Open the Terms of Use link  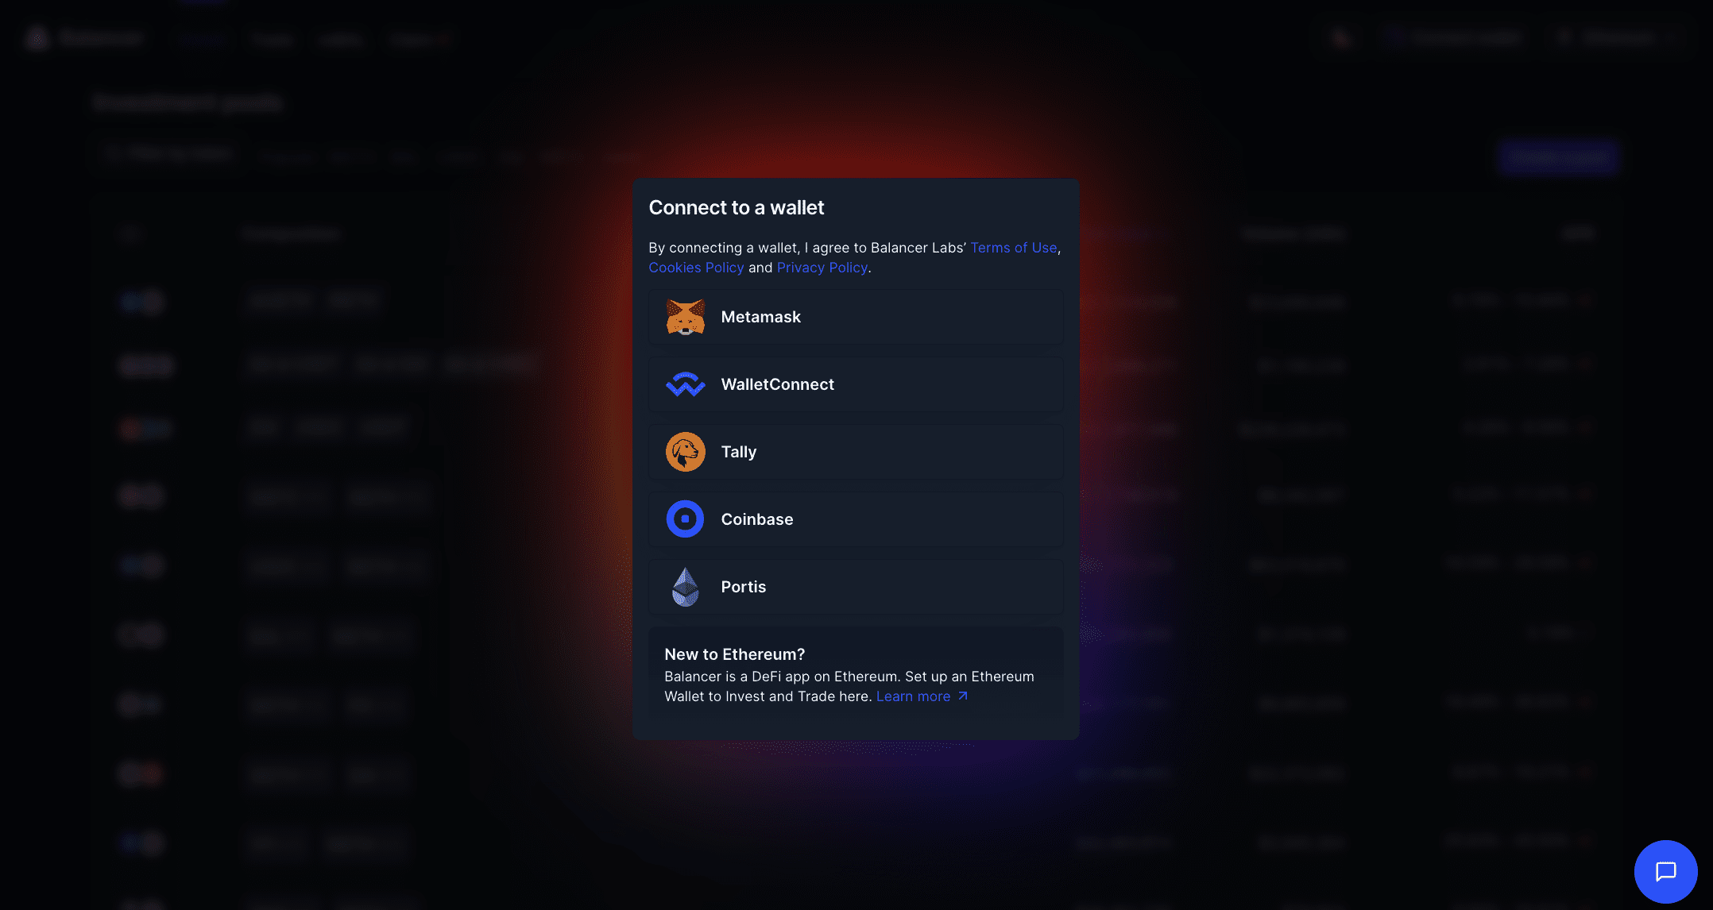pyautogui.click(x=1013, y=248)
